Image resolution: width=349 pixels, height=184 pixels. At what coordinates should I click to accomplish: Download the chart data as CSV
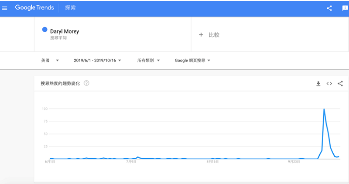(318, 83)
